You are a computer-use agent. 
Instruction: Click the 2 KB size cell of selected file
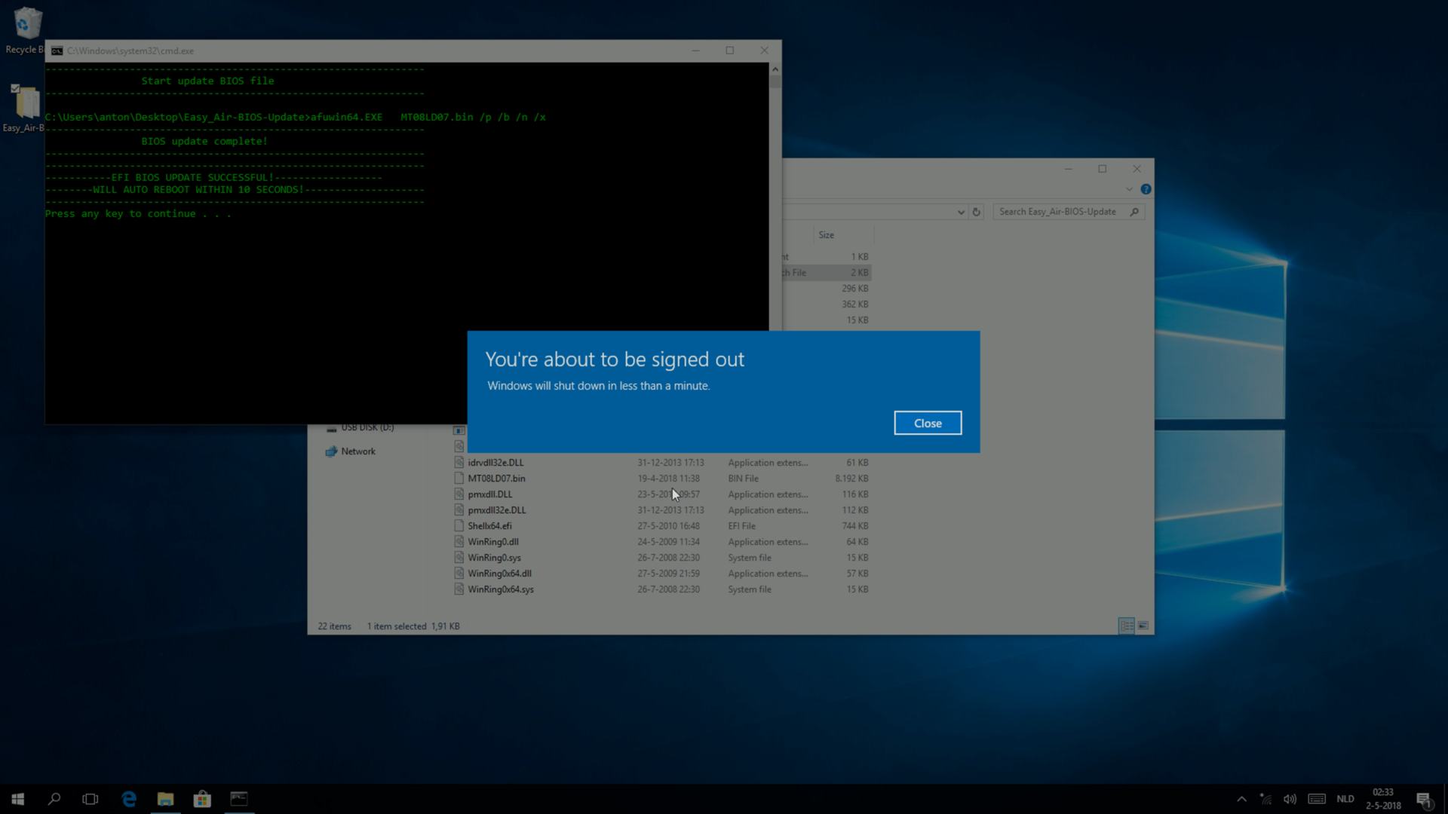859,273
